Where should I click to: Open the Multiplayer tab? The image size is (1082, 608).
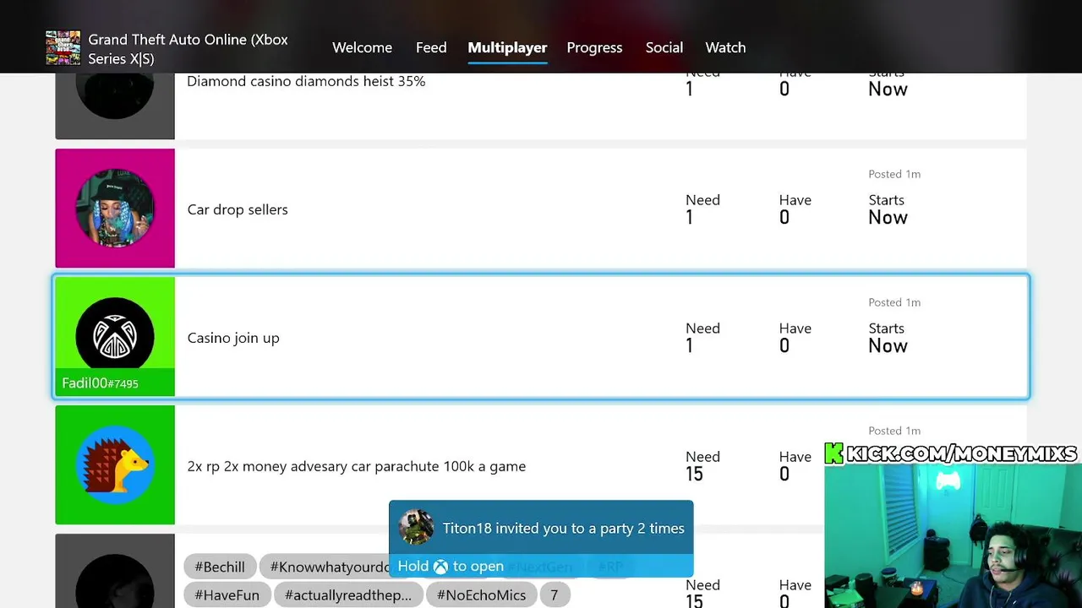(x=507, y=47)
